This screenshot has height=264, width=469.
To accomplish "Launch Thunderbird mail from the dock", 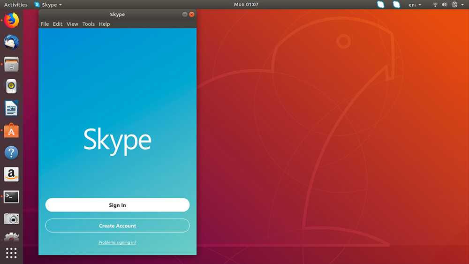I will [11, 42].
